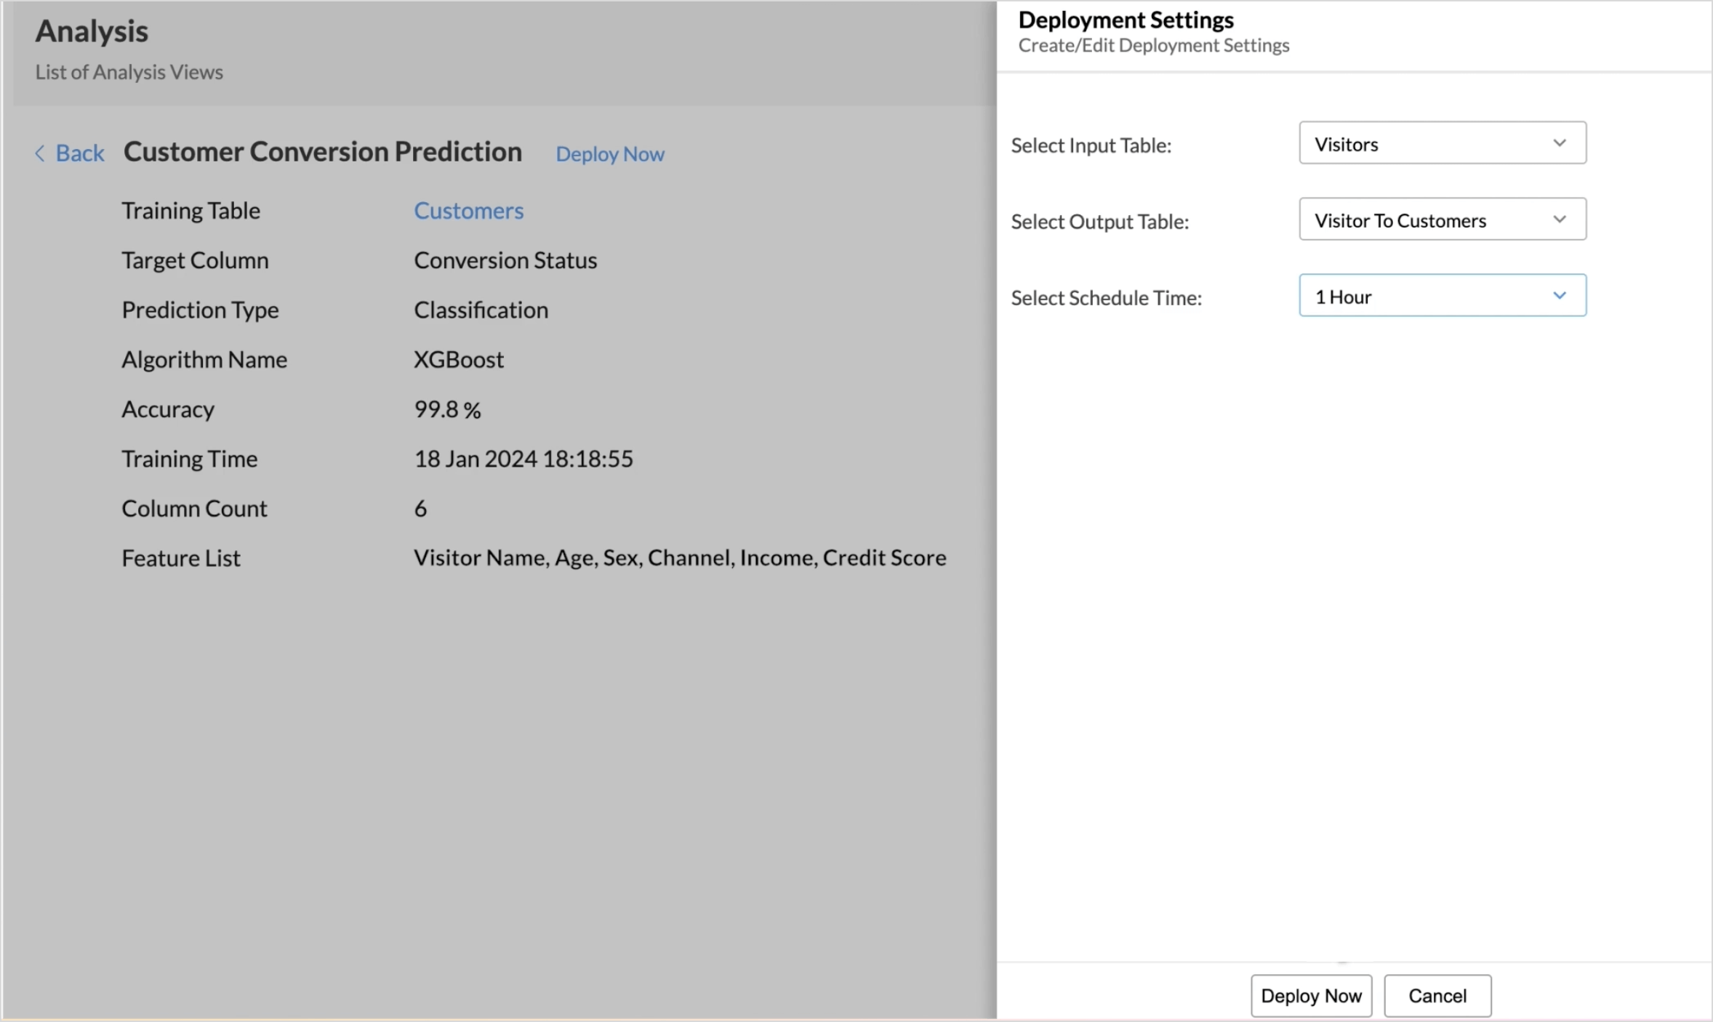1713x1022 pixels.
Task: Click the Feature List column names text
Action: tap(679, 558)
